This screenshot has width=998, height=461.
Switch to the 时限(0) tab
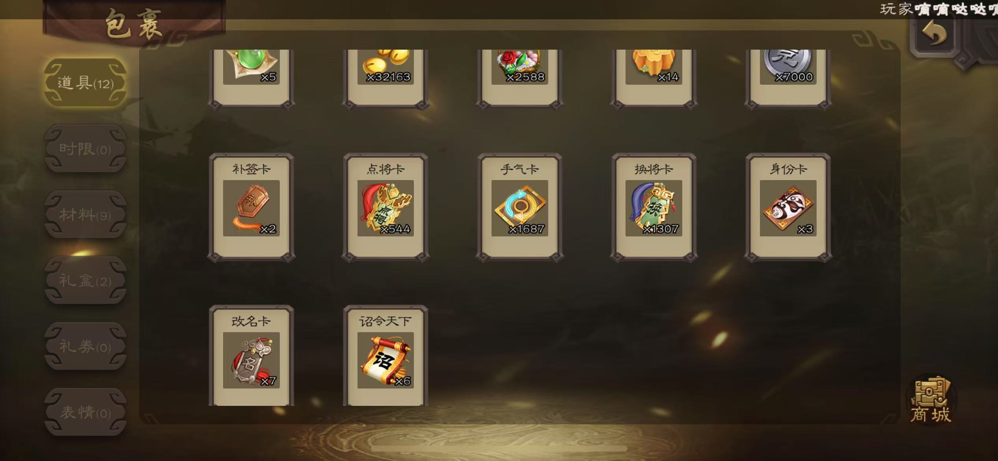click(x=85, y=149)
